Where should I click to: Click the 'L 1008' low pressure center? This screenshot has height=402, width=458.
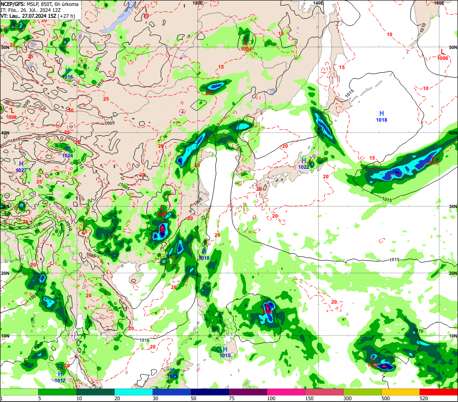pos(373,361)
